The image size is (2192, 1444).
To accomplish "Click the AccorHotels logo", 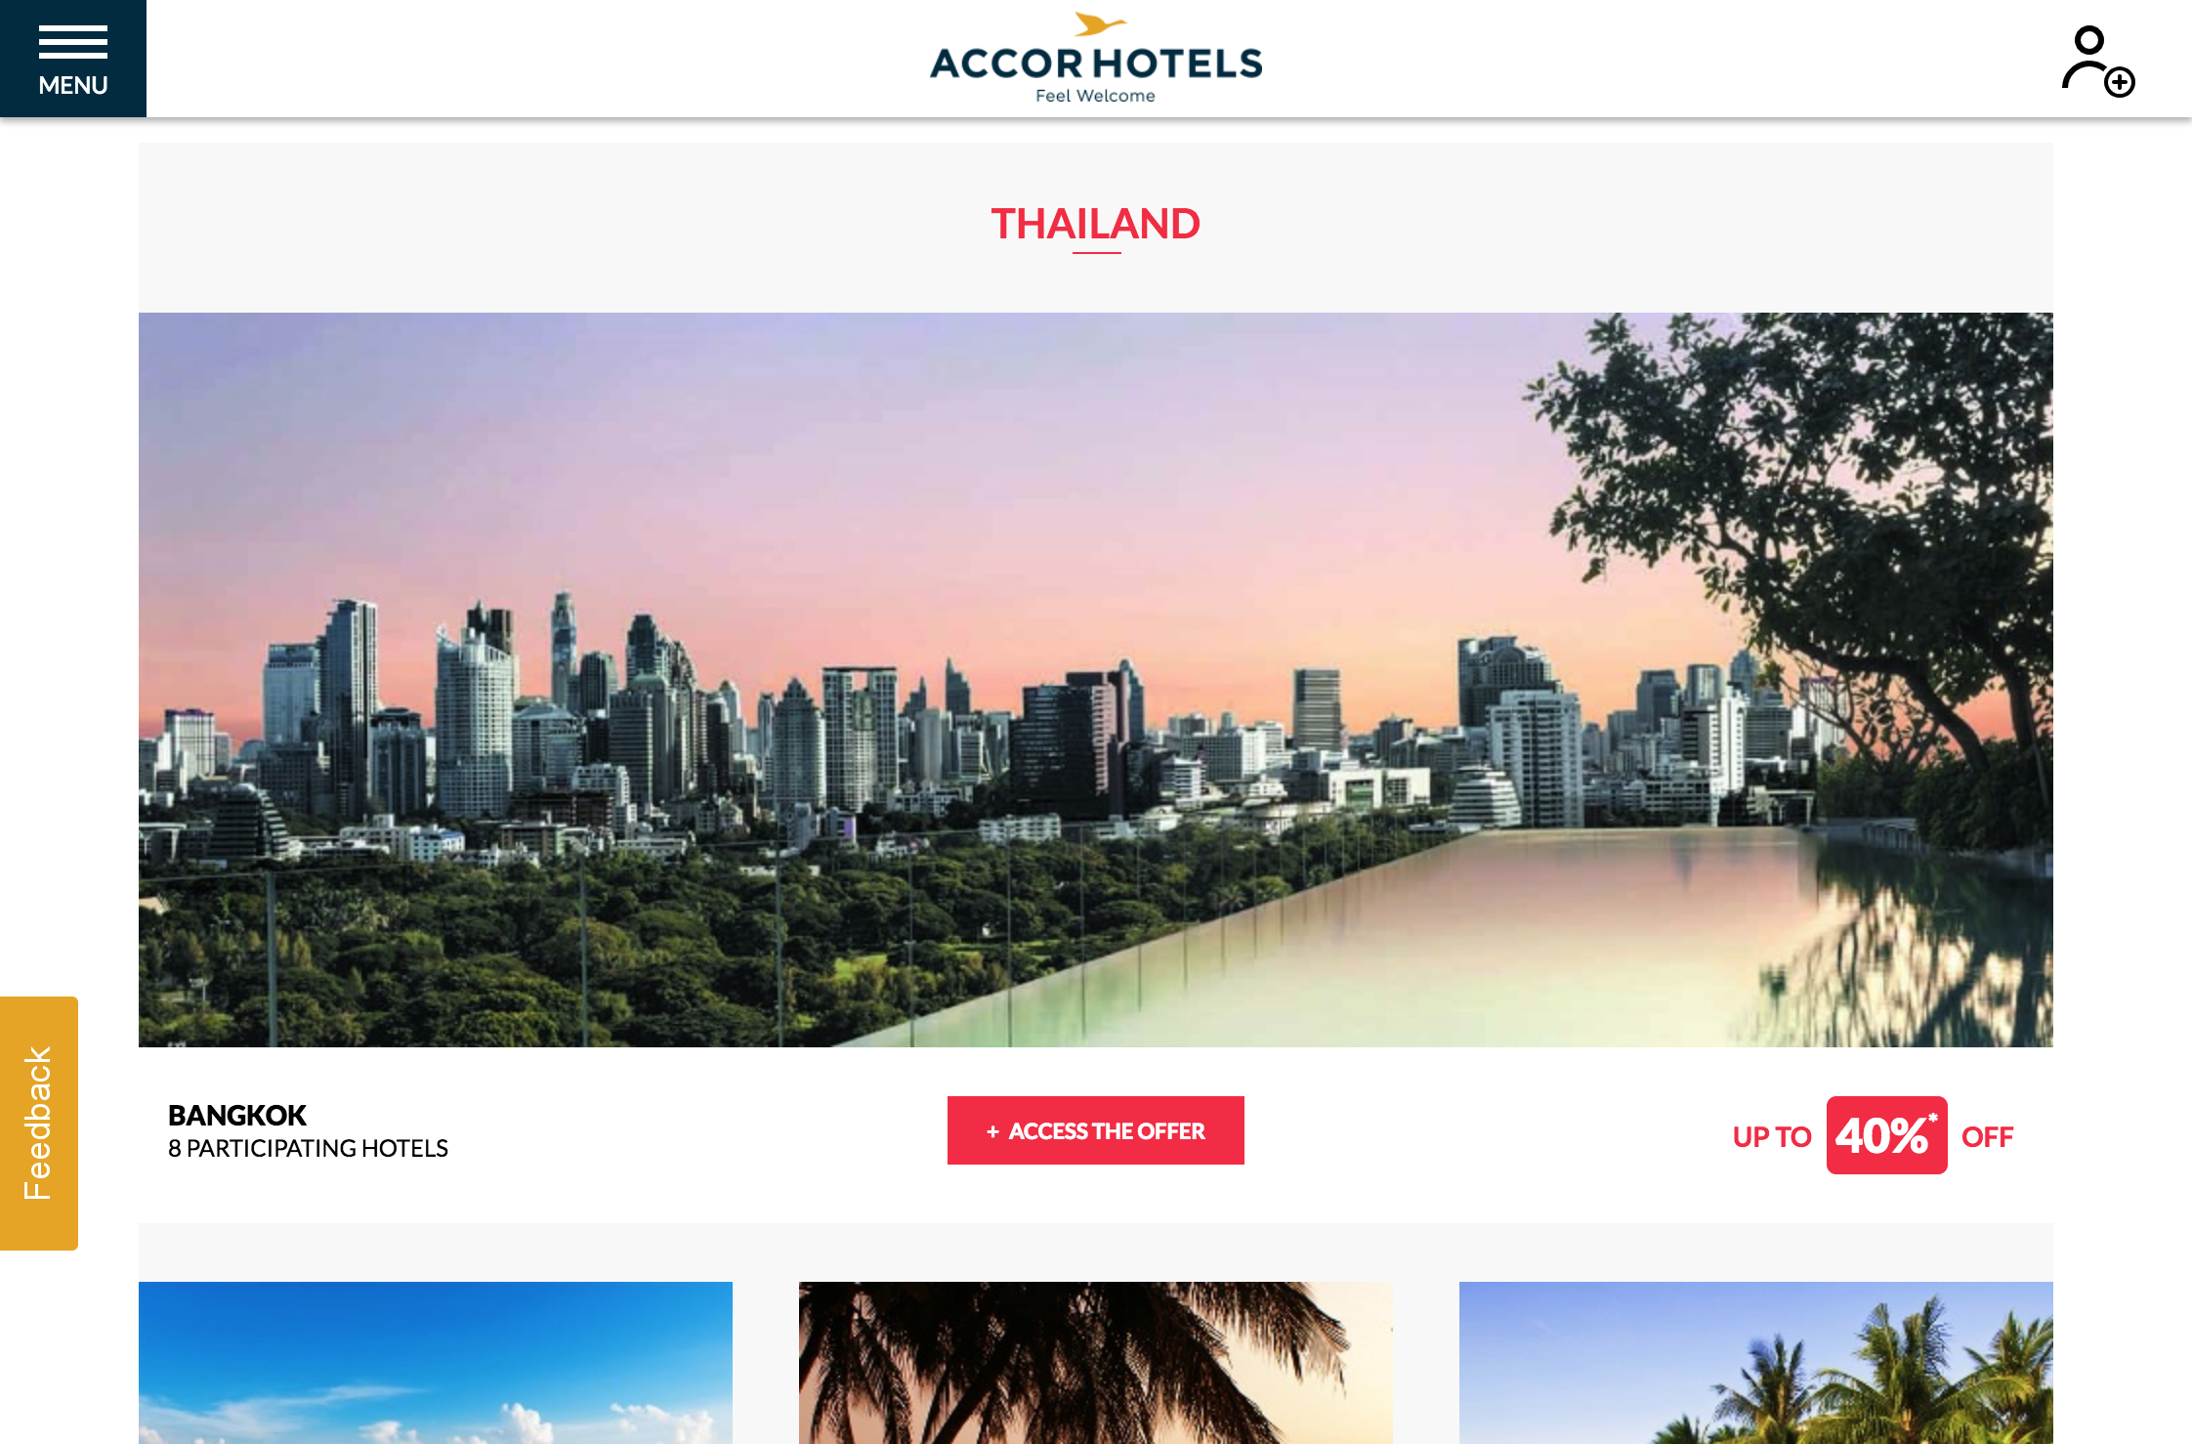I will click(x=1096, y=59).
